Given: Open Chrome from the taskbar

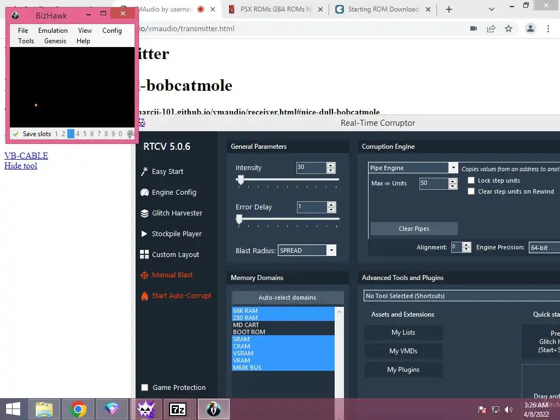Looking at the screenshot, I should [x=78, y=409].
